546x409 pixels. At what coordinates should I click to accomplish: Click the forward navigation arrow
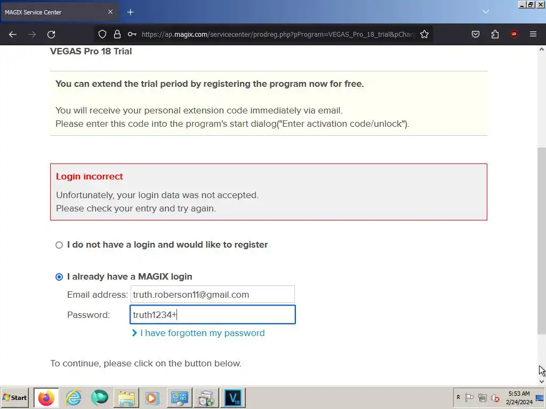click(32, 35)
